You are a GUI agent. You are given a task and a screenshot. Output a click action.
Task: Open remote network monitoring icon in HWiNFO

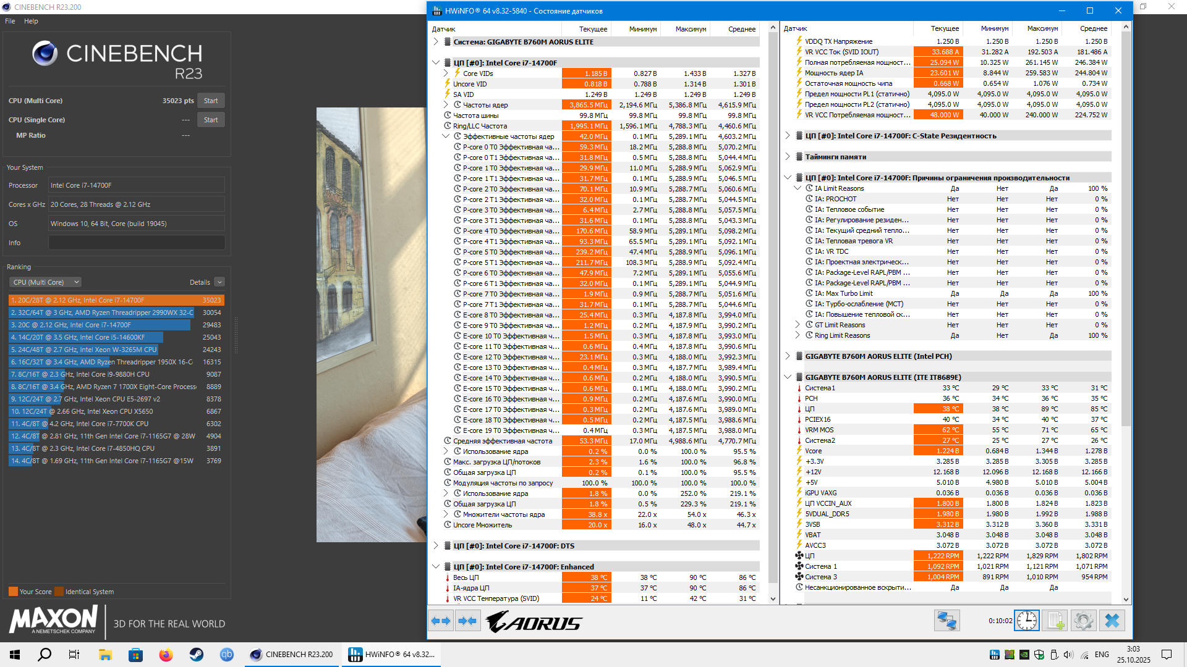[x=947, y=621]
